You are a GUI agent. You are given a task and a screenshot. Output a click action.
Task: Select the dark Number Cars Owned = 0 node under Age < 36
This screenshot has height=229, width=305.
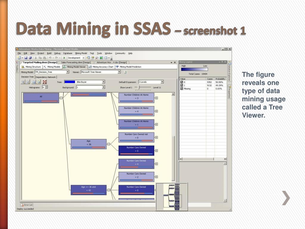coord(136,151)
